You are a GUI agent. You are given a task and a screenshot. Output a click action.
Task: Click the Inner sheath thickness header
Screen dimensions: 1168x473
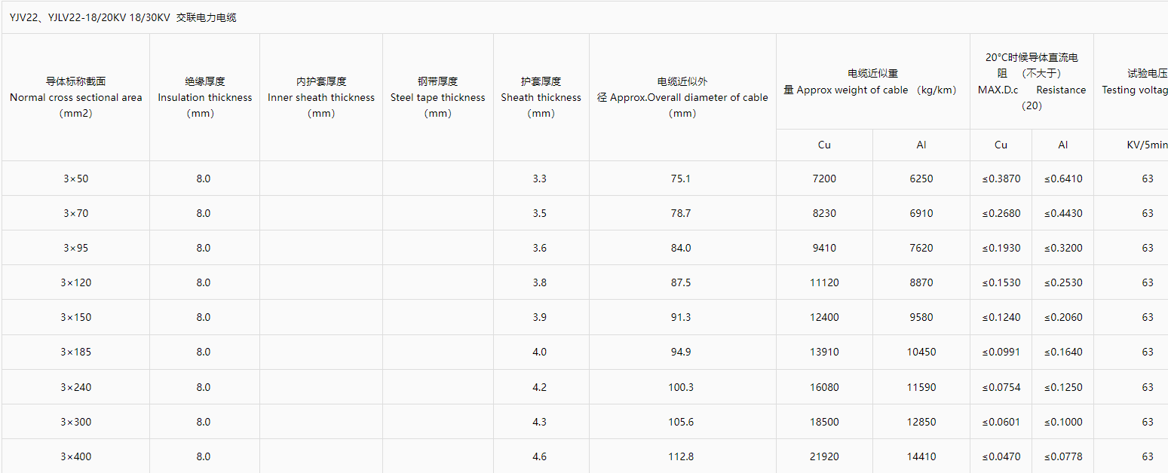321,97
